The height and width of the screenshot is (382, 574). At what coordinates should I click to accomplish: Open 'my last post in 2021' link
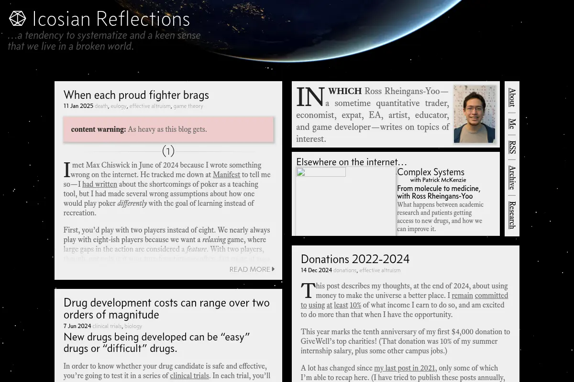pyautogui.click(x=405, y=368)
